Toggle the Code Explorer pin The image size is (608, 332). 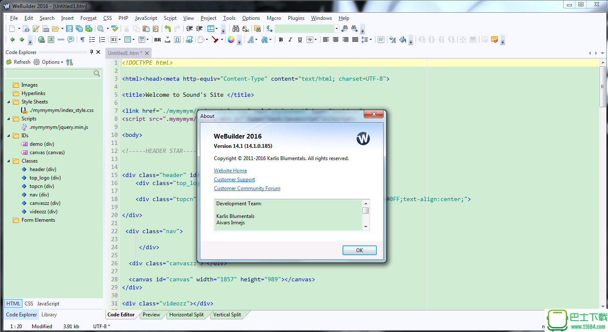click(91, 52)
